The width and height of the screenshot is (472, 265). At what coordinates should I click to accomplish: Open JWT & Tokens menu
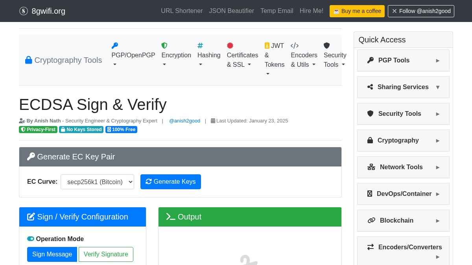(x=275, y=60)
